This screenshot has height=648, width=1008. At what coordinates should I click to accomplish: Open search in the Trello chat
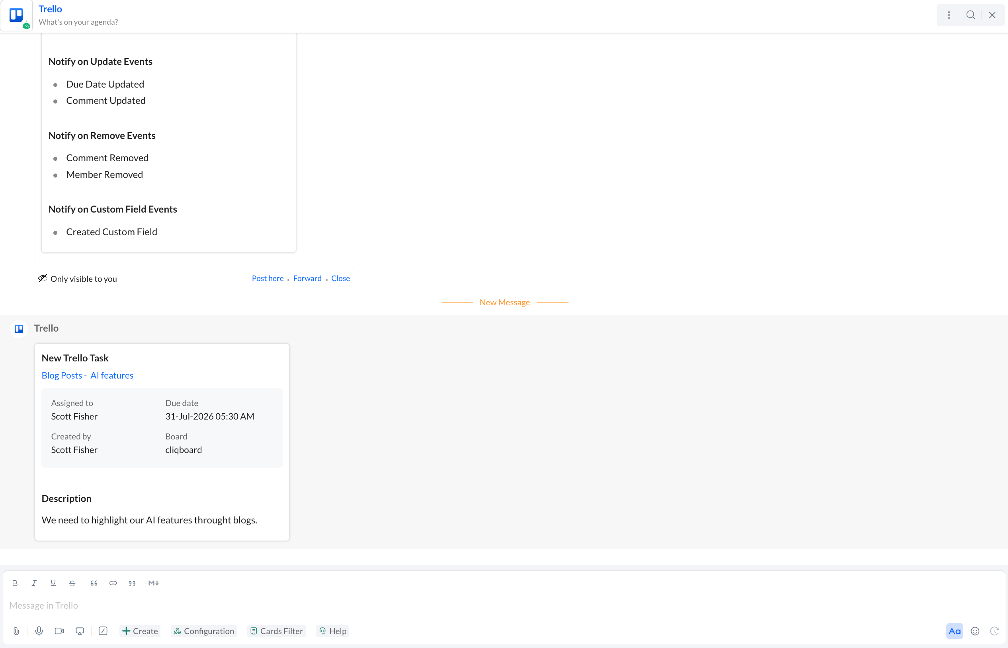[971, 15]
